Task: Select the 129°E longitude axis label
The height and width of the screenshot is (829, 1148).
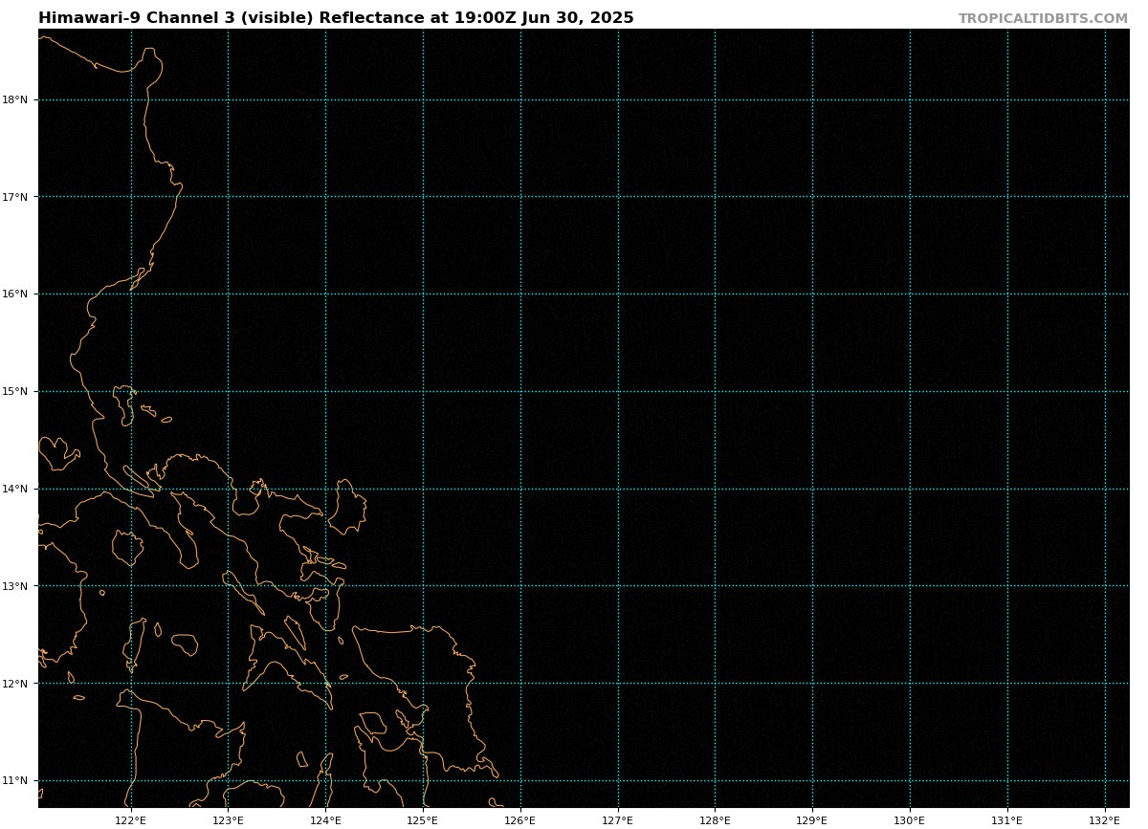Action: (812, 820)
